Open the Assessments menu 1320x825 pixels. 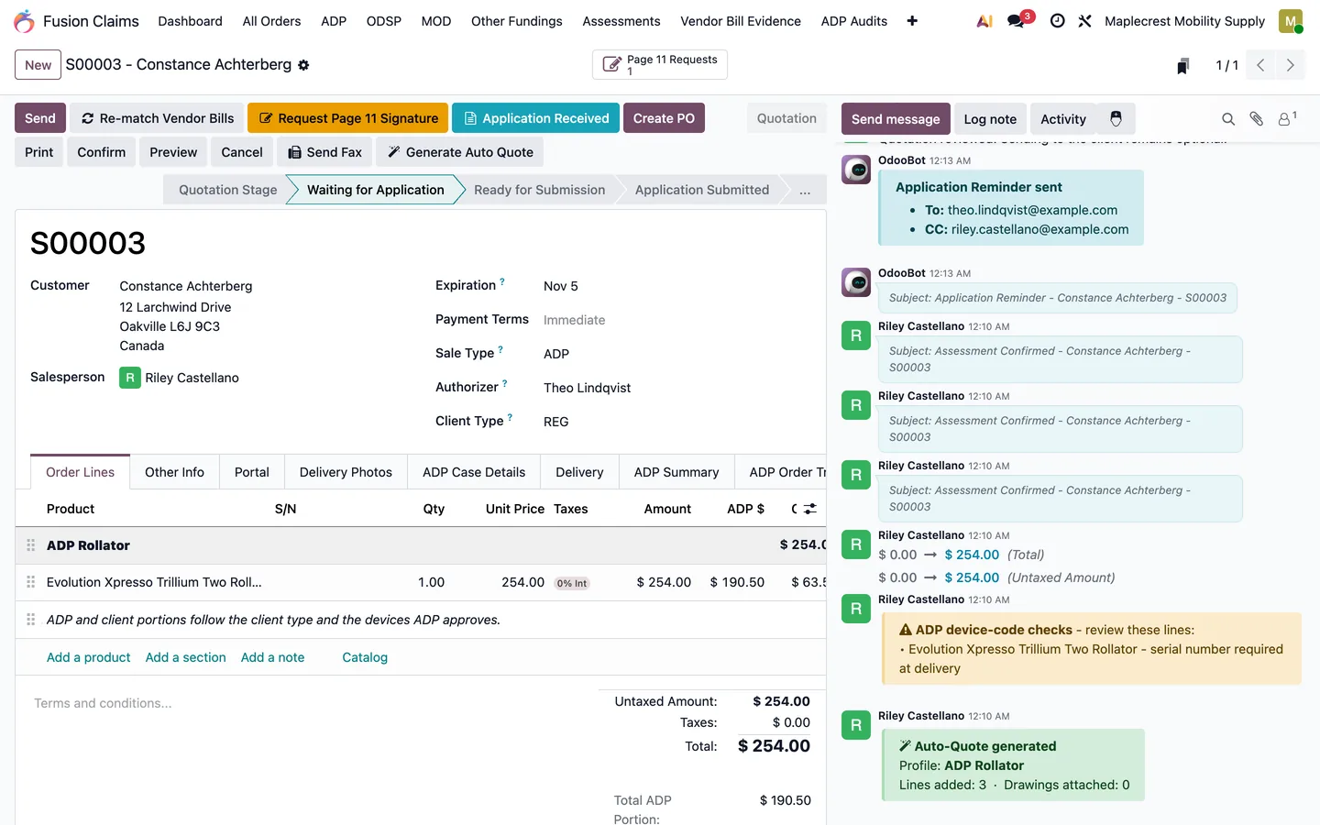(x=621, y=21)
